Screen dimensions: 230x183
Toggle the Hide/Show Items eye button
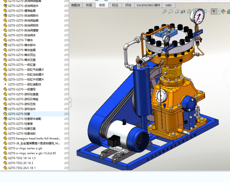coord(214,11)
